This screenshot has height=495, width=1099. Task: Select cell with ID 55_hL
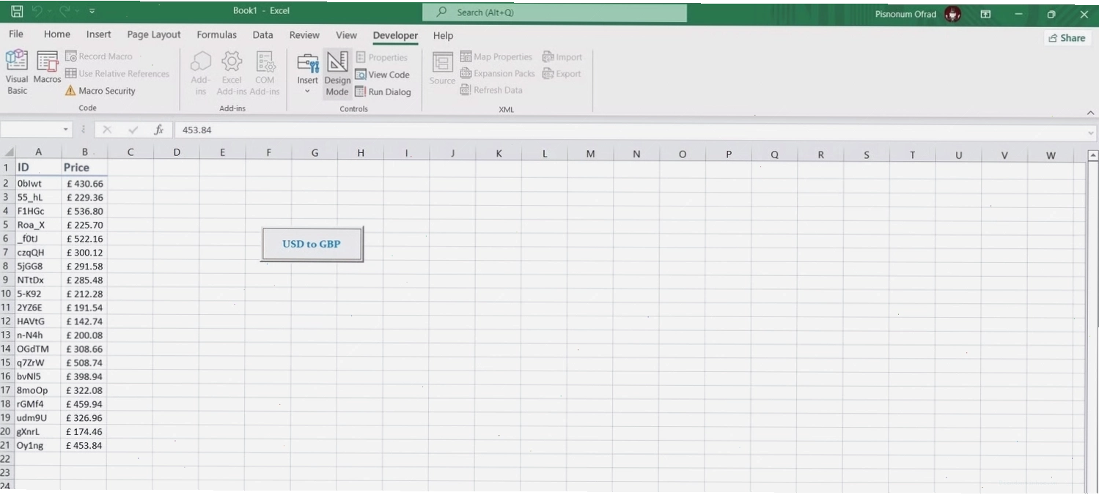coord(38,198)
